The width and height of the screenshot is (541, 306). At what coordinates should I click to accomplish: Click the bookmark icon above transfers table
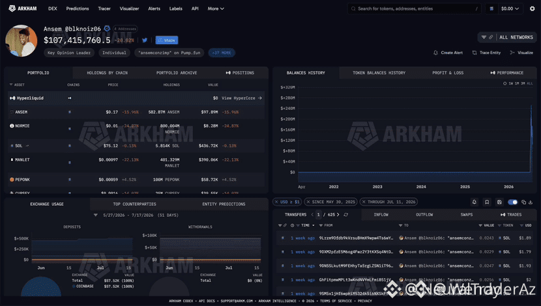tap(487, 202)
